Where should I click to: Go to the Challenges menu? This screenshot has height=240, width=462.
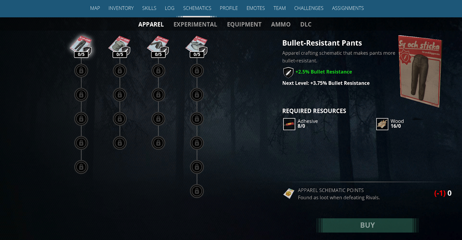coord(309,8)
